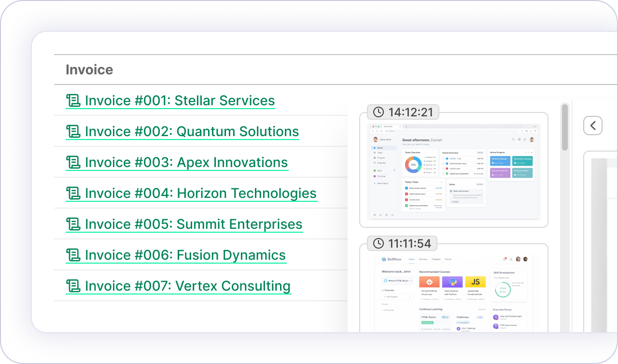Click the document icon beside Invoice #005

73,224
